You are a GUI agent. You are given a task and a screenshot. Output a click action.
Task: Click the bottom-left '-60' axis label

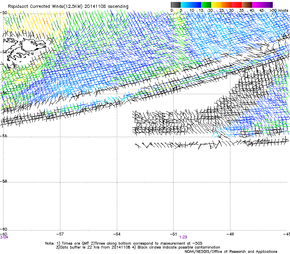point(4,234)
